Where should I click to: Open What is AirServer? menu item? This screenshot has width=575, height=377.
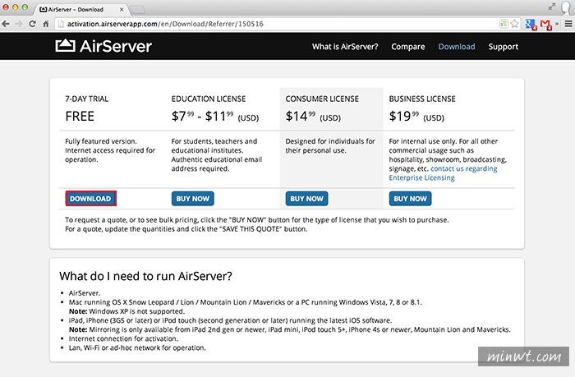(x=345, y=47)
